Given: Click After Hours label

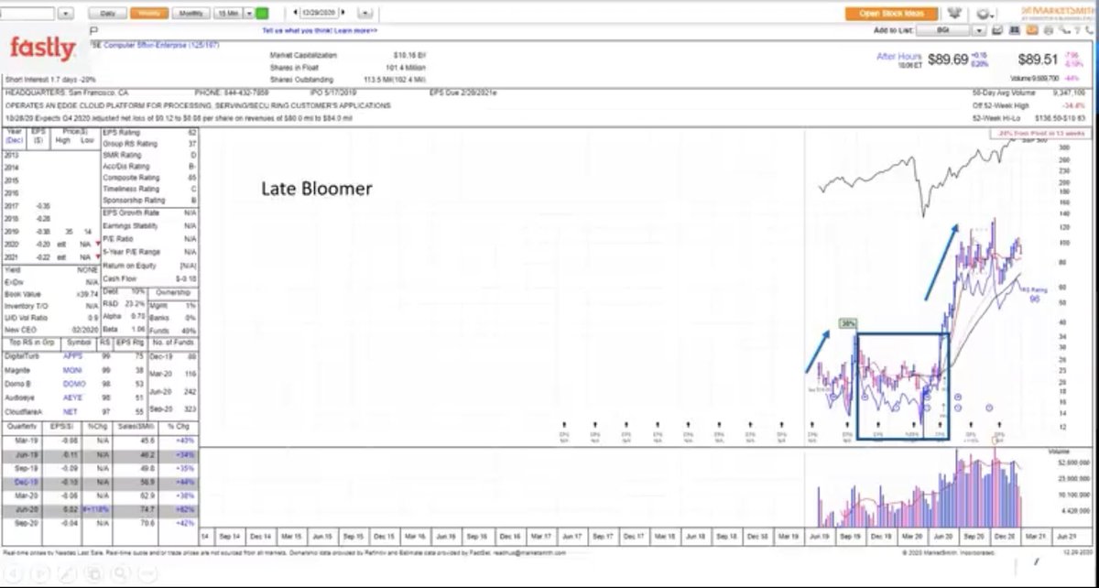Looking at the screenshot, I should (x=898, y=57).
